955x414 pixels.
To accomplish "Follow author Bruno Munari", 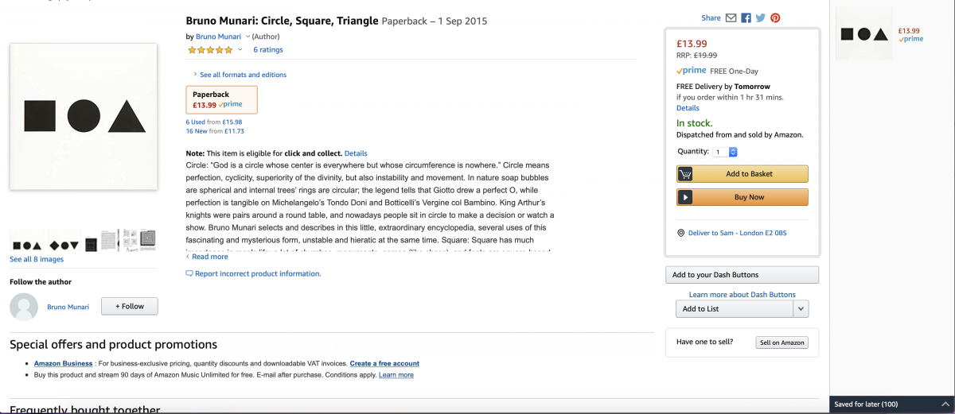I will (x=129, y=306).
